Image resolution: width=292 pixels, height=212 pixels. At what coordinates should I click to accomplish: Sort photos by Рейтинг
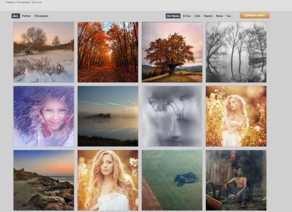(26, 16)
